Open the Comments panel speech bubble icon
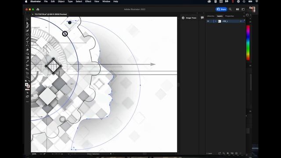281x158 pixels. pyautogui.click(x=202, y=18)
